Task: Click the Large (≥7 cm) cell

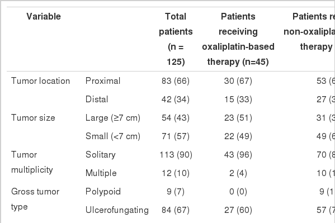Action: pos(112,118)
